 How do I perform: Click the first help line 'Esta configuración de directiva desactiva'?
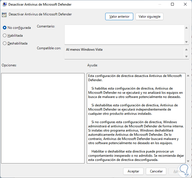pyautogui.click(x=135, y=76)
